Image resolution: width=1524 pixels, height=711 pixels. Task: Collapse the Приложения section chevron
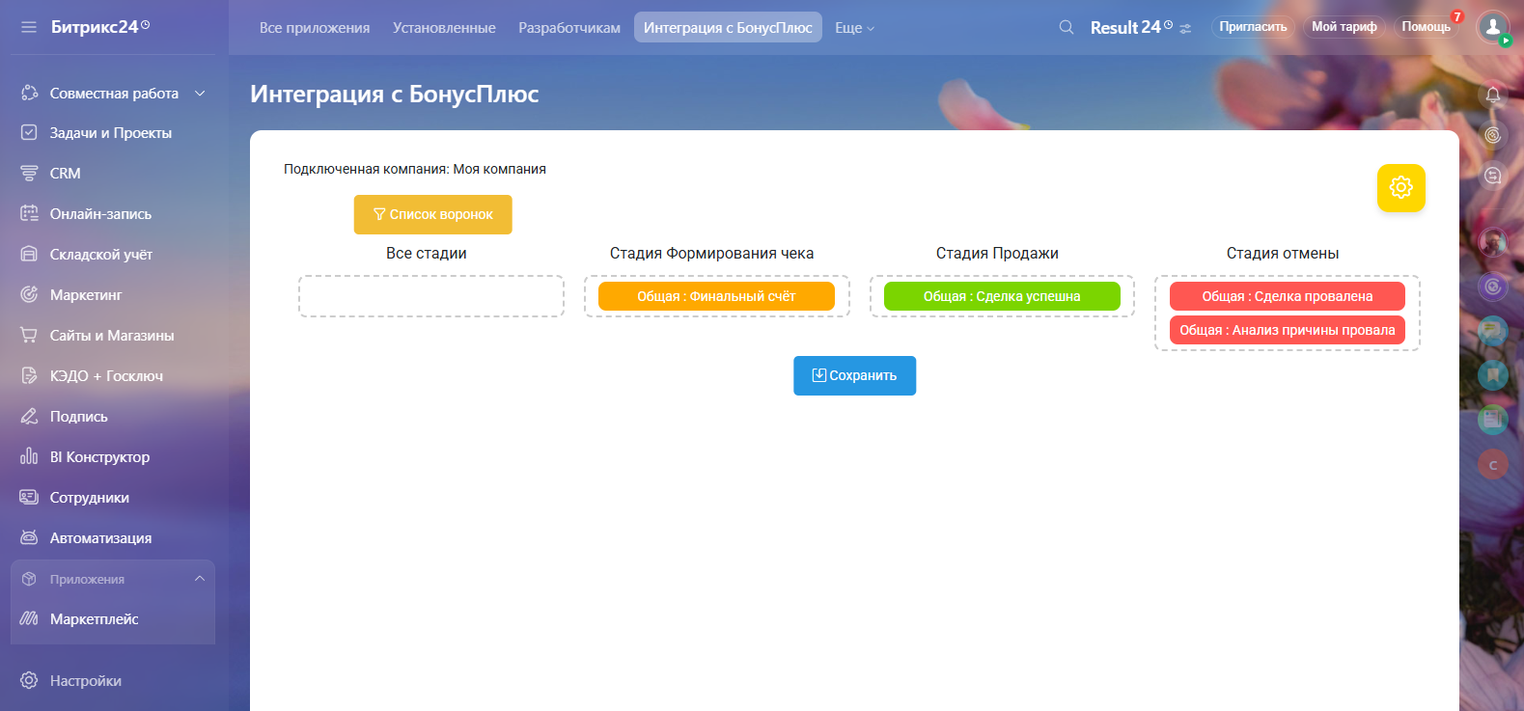tap(200, 579)
